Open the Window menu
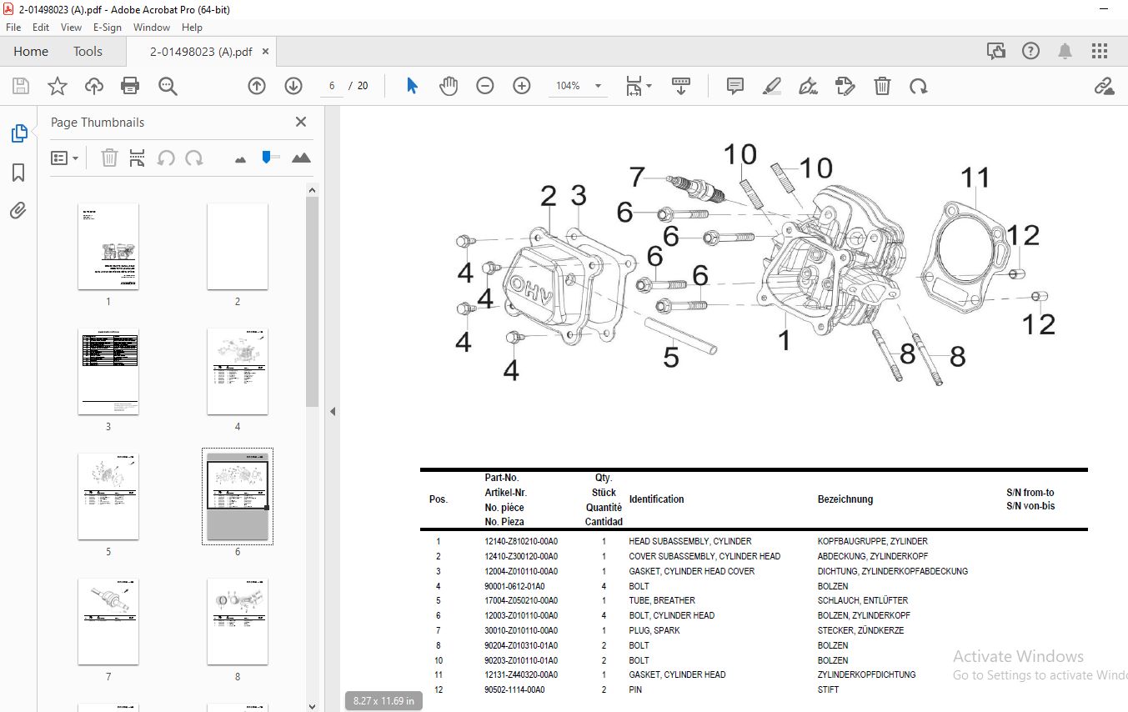1128x712 pixels. (x=152, y=28)
